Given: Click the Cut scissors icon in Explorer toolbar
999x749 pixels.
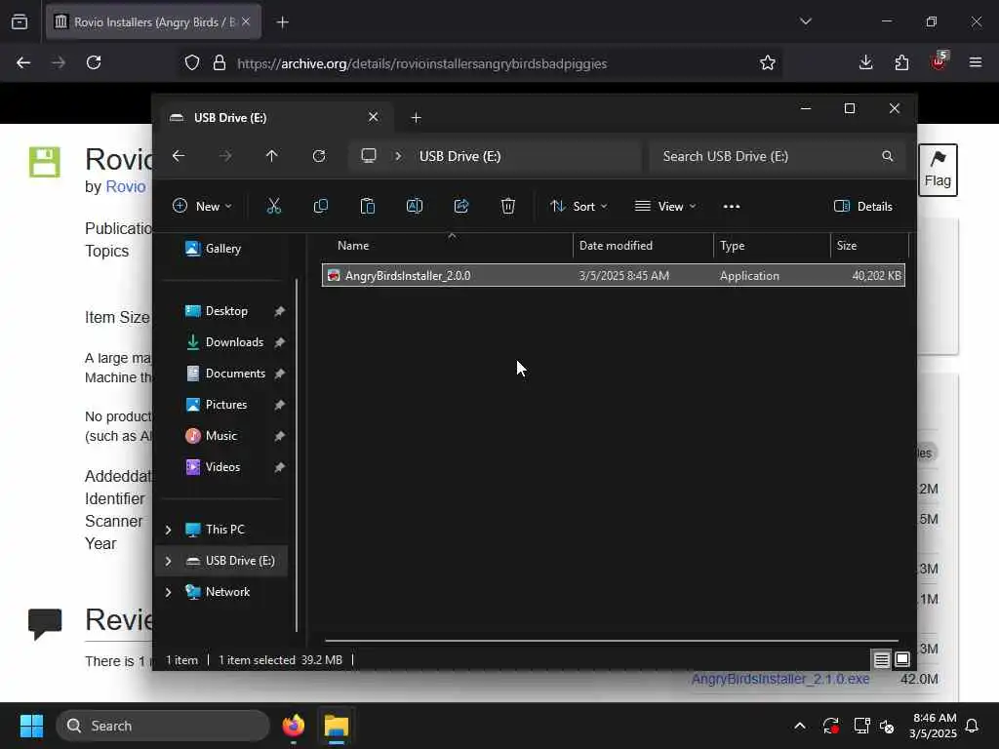Looking at the screenshot, I should [273, 206].
